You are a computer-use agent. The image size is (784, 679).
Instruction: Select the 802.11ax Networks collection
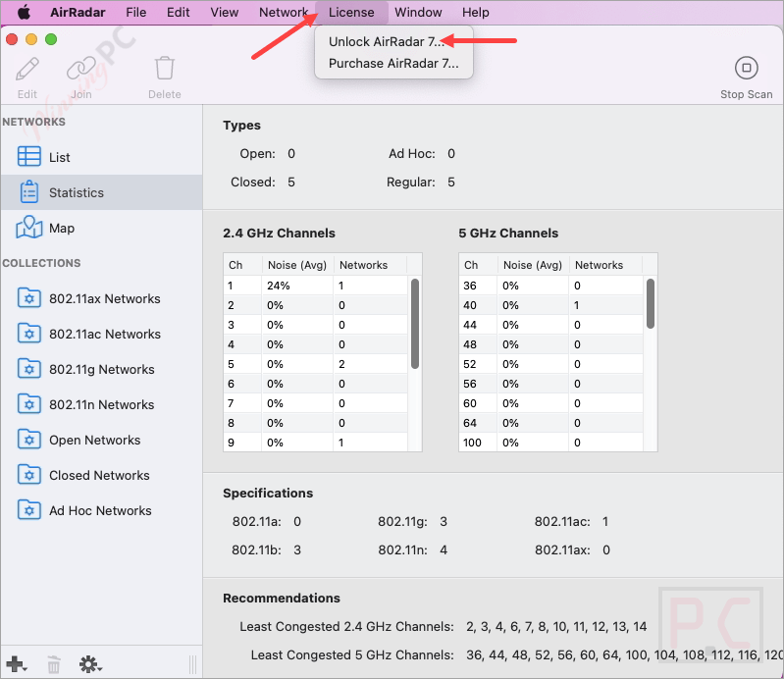click(x=101, y=298)
